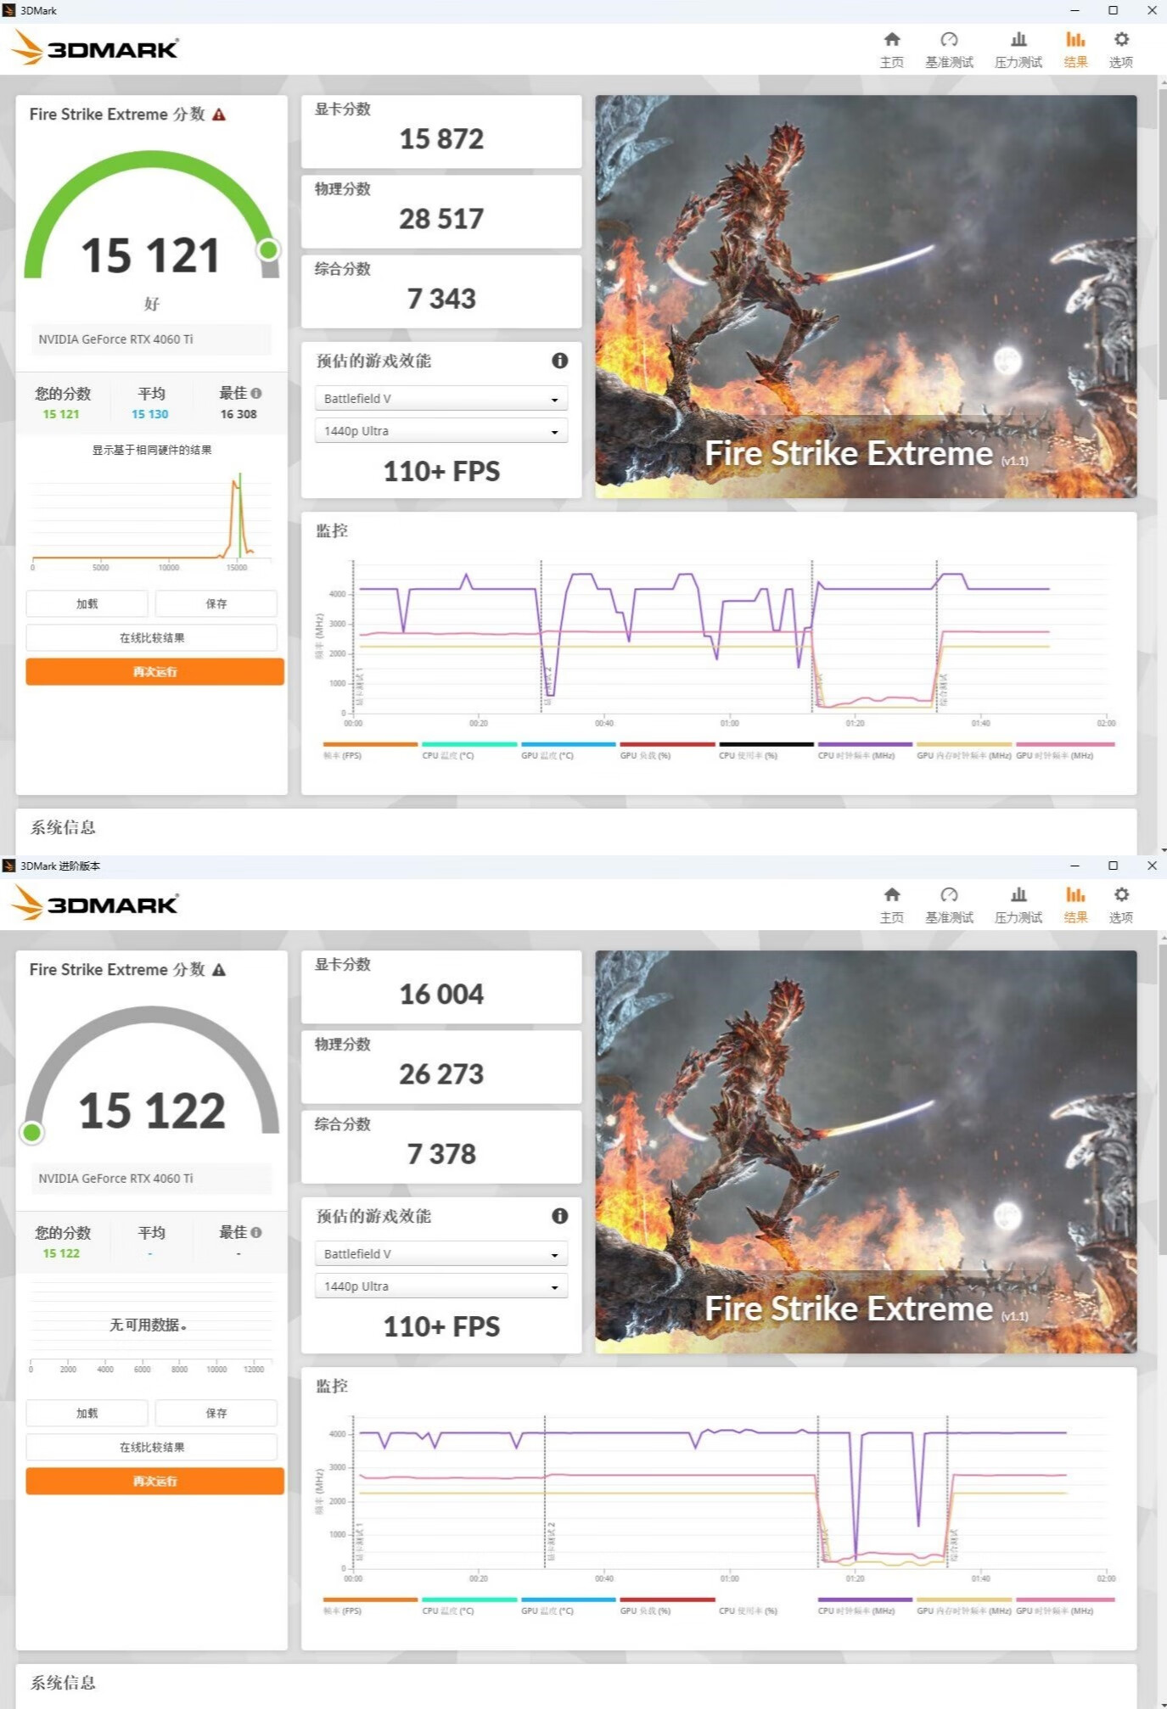
Task: Click 保存 button in top window
Action: pyautogui.click(x=216, y=603)
